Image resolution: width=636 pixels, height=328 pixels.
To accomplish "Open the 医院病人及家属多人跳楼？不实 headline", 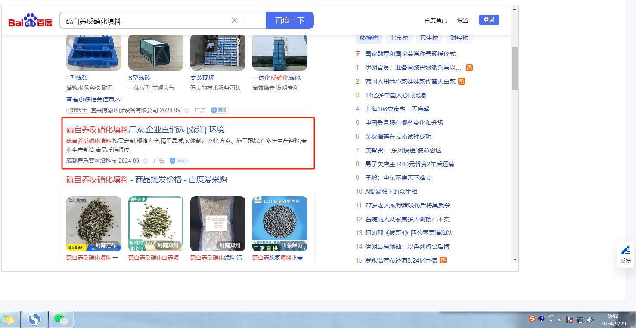I will (407, 219).
